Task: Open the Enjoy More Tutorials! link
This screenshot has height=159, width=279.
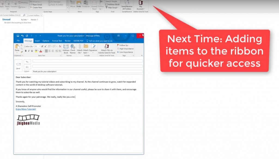Action: (26, 109)
